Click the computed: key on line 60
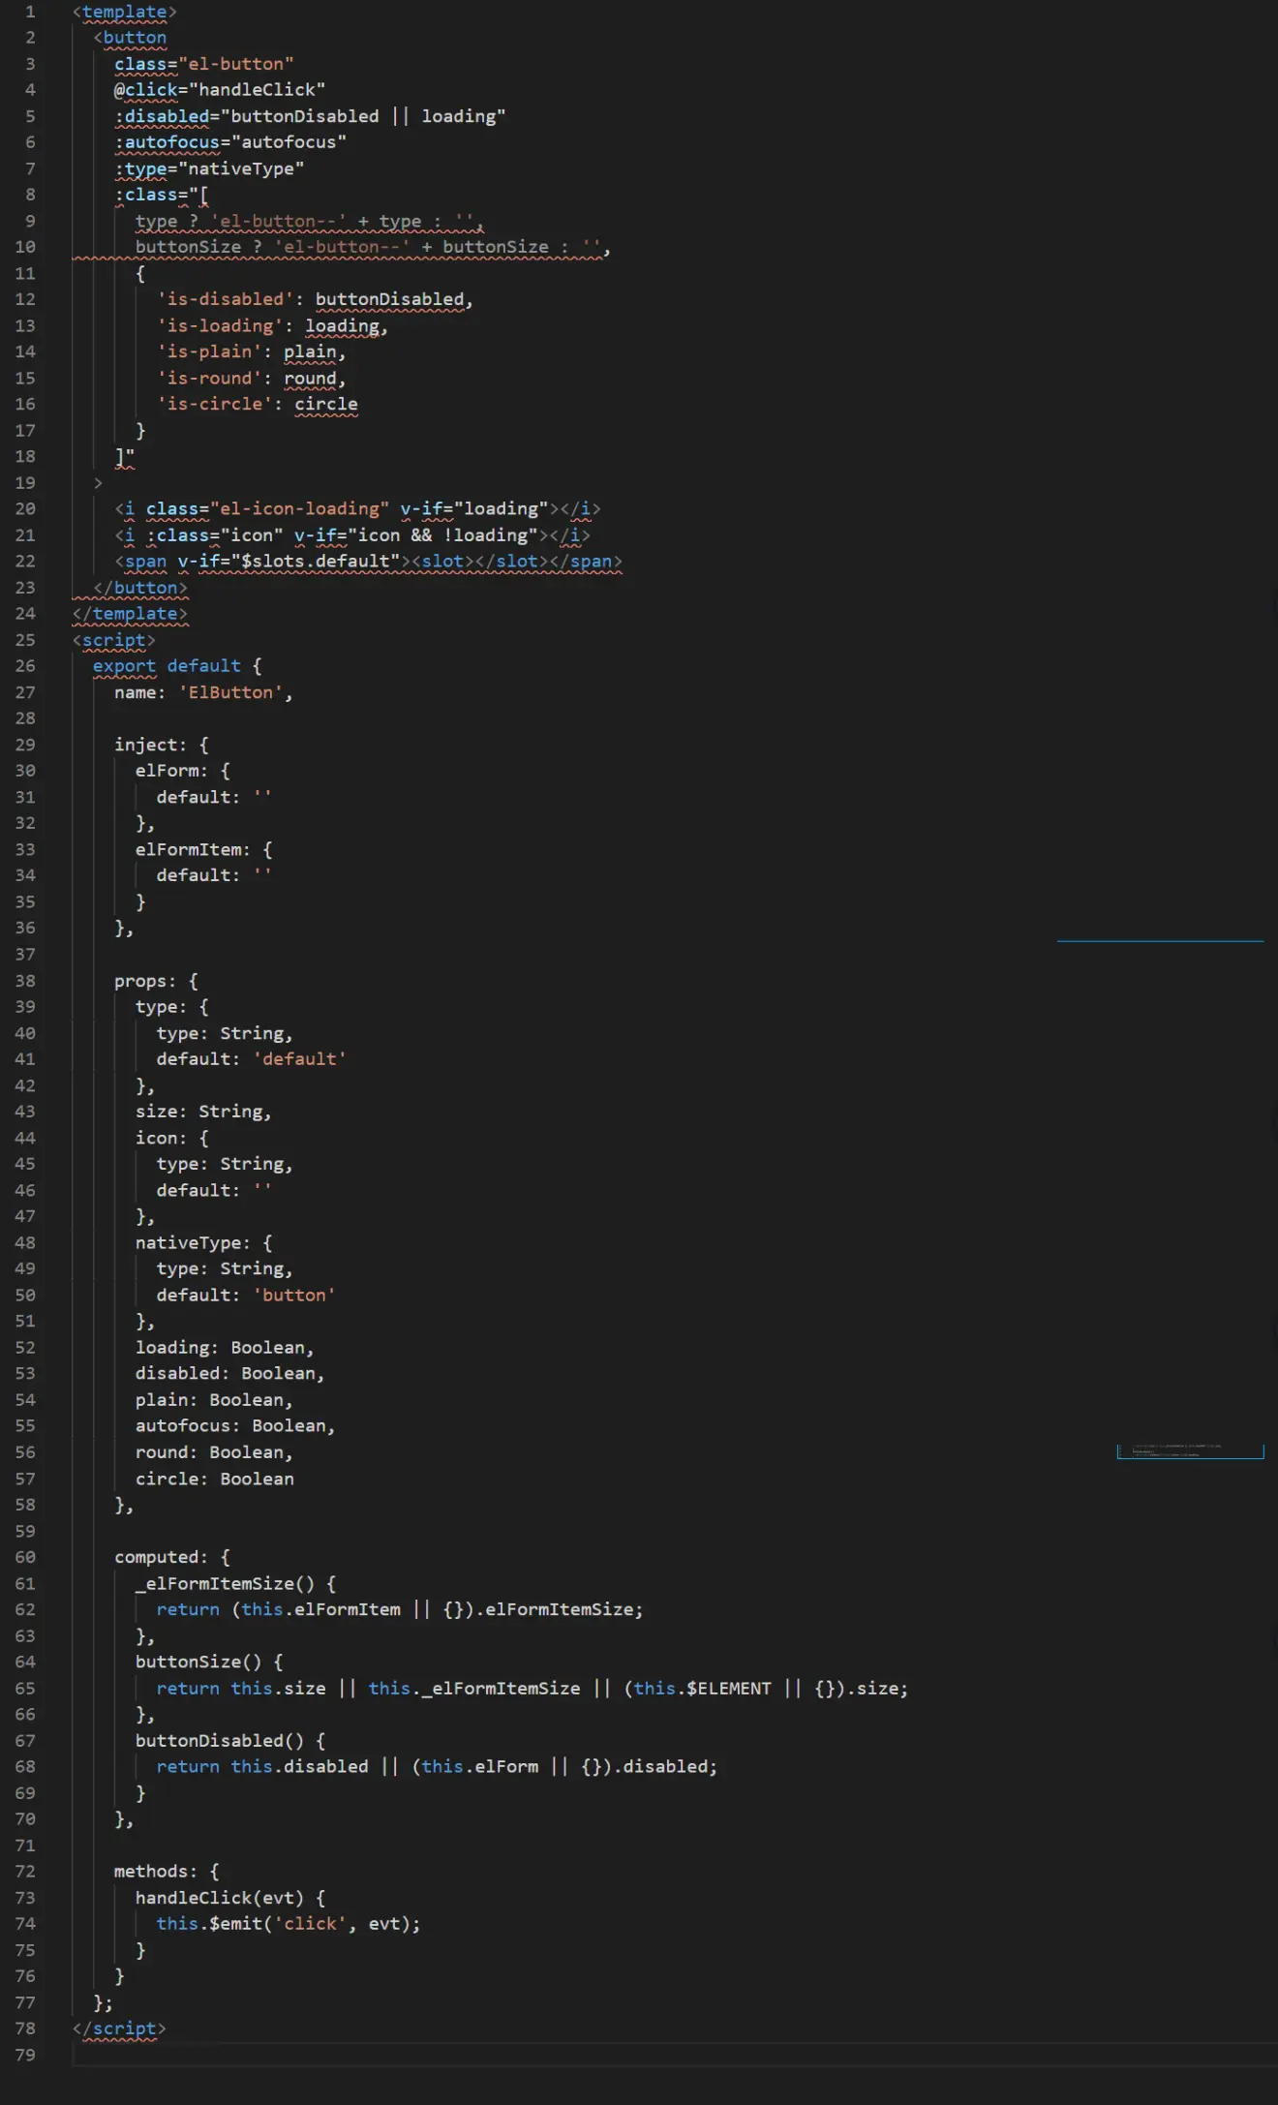The image size is (1278, 2105). point(161,1557)
